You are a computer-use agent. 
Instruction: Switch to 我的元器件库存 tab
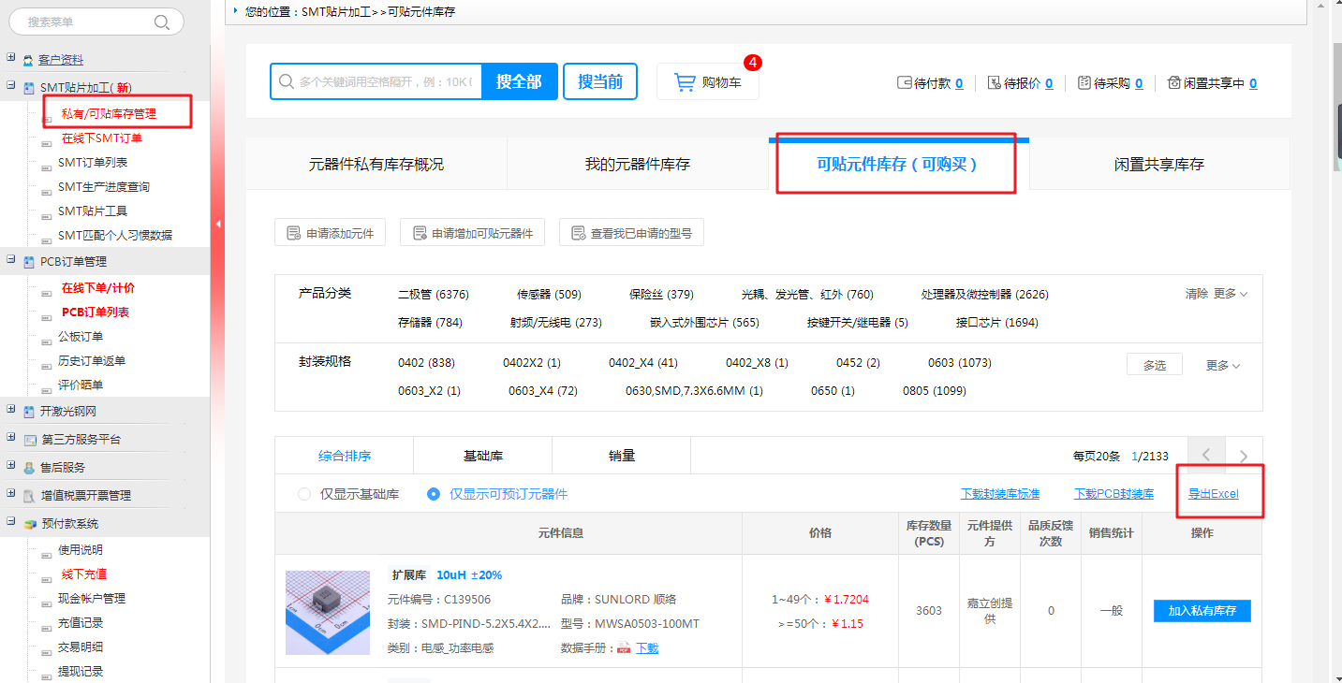click(x=637, y=165)
